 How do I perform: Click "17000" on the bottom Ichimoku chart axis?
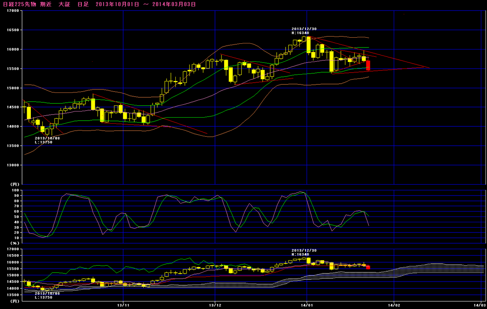coord(13,249)
